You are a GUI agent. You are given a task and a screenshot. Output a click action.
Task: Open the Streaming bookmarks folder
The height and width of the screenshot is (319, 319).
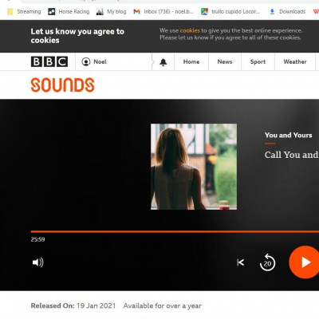(24, 12)
